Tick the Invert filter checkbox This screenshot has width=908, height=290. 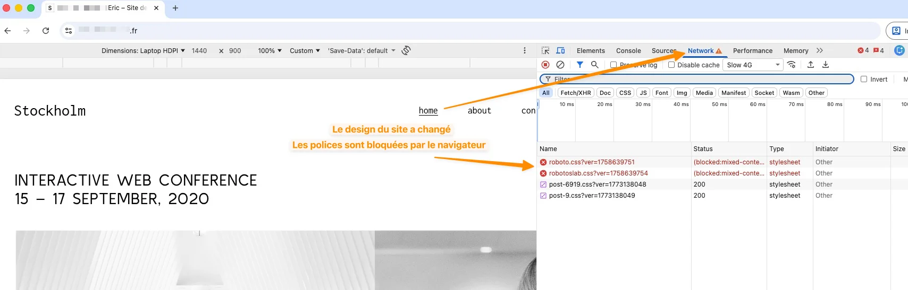[x=864, y=79]
